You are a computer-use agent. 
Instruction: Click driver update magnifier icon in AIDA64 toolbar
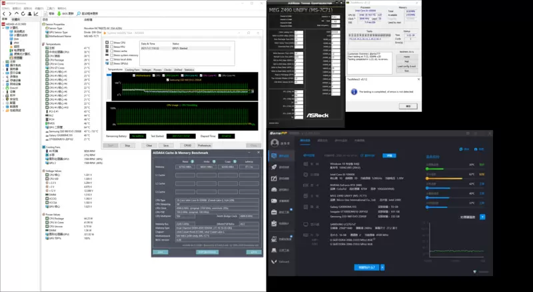[x=79, y=13]
